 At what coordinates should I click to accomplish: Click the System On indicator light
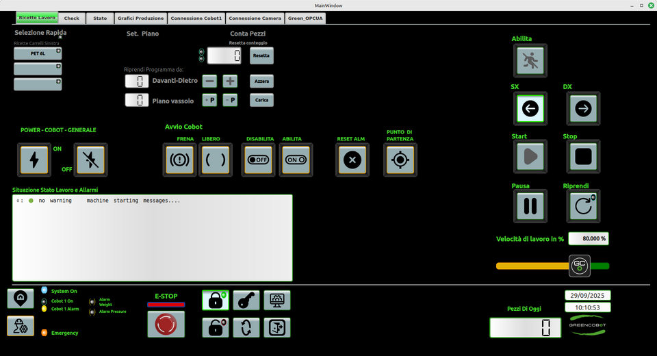(44, 290)
